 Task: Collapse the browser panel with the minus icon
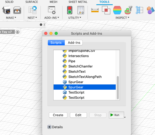(x=41, y=24)
